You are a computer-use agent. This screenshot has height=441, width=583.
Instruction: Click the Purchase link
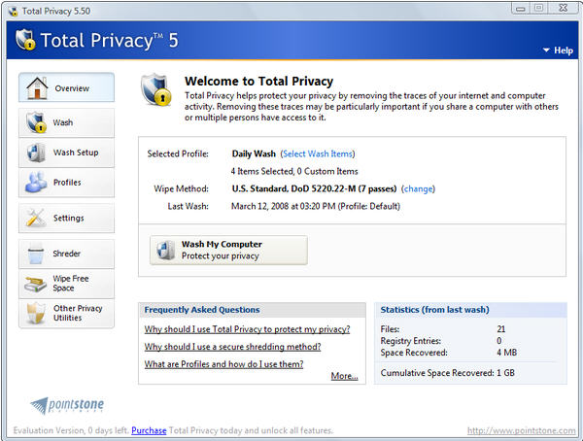click(149, 430)
